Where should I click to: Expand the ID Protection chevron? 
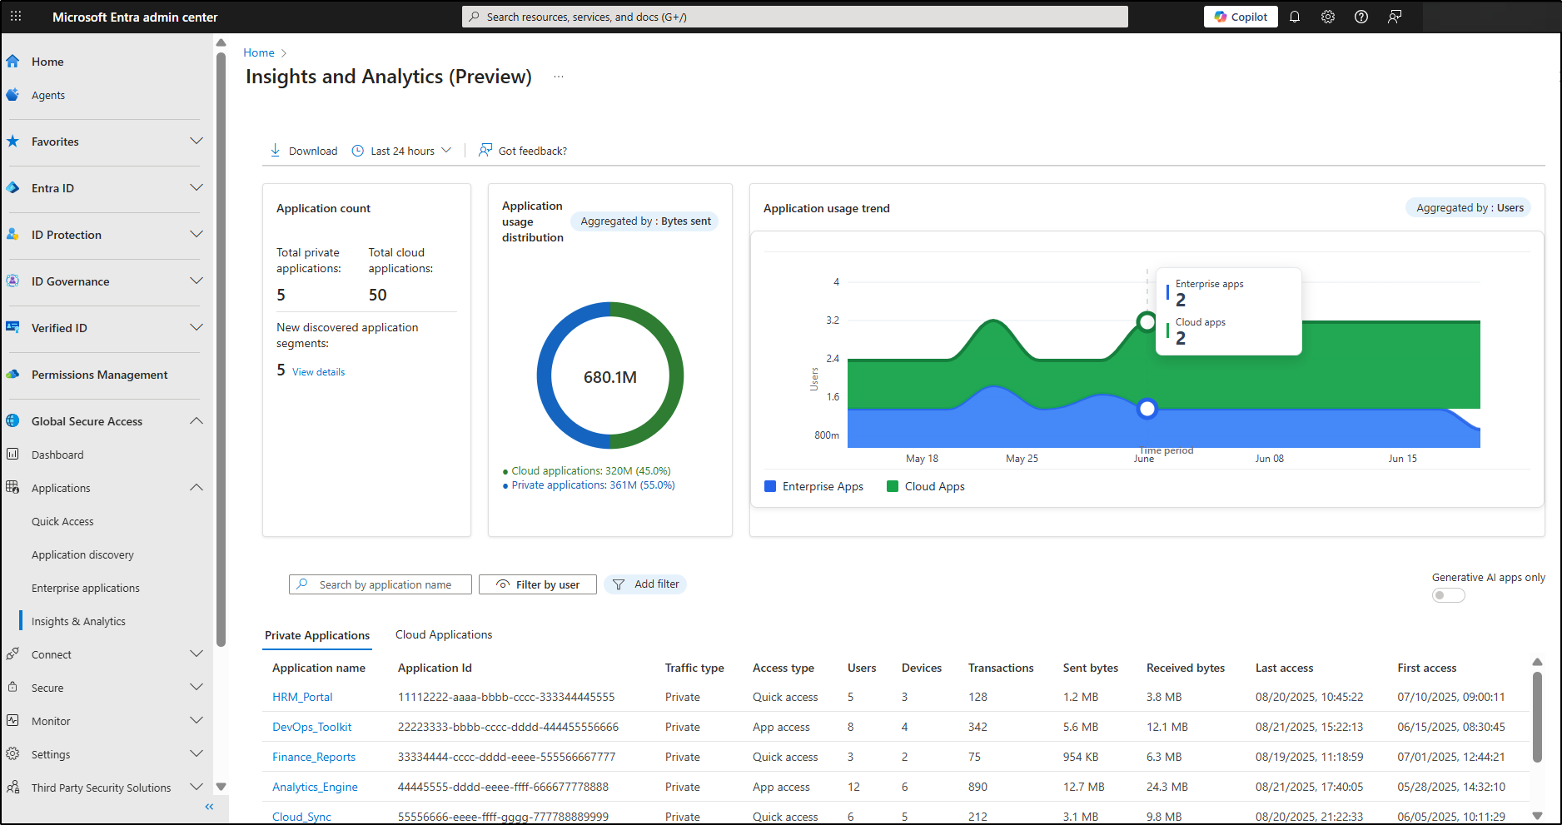[x=196, y=235]
